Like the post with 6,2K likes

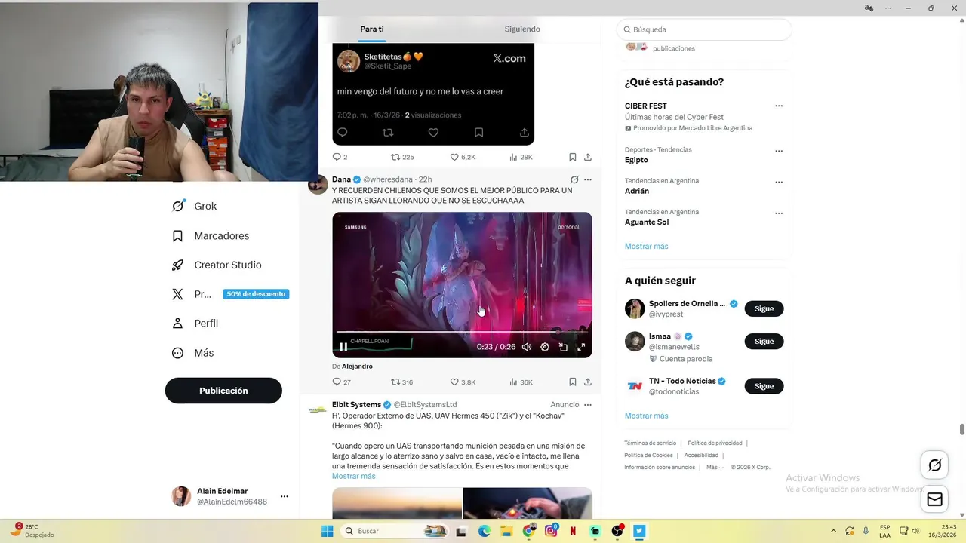[463, 157]
